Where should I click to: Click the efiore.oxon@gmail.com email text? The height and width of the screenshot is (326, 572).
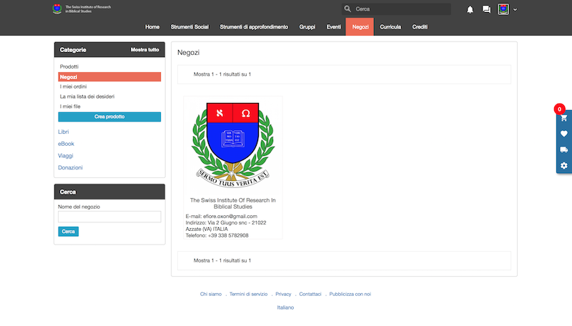coord(230,216)
